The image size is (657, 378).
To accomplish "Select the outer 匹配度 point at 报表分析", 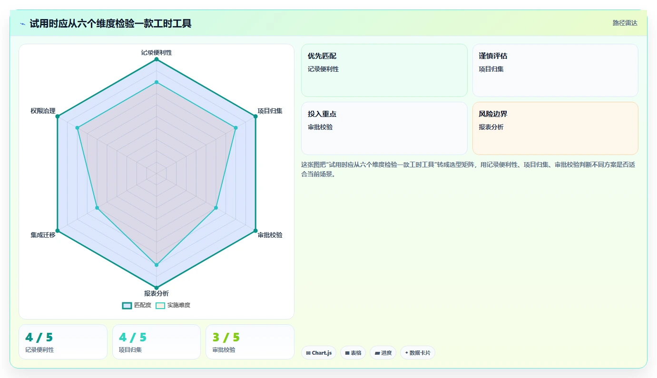I will 156,288.
